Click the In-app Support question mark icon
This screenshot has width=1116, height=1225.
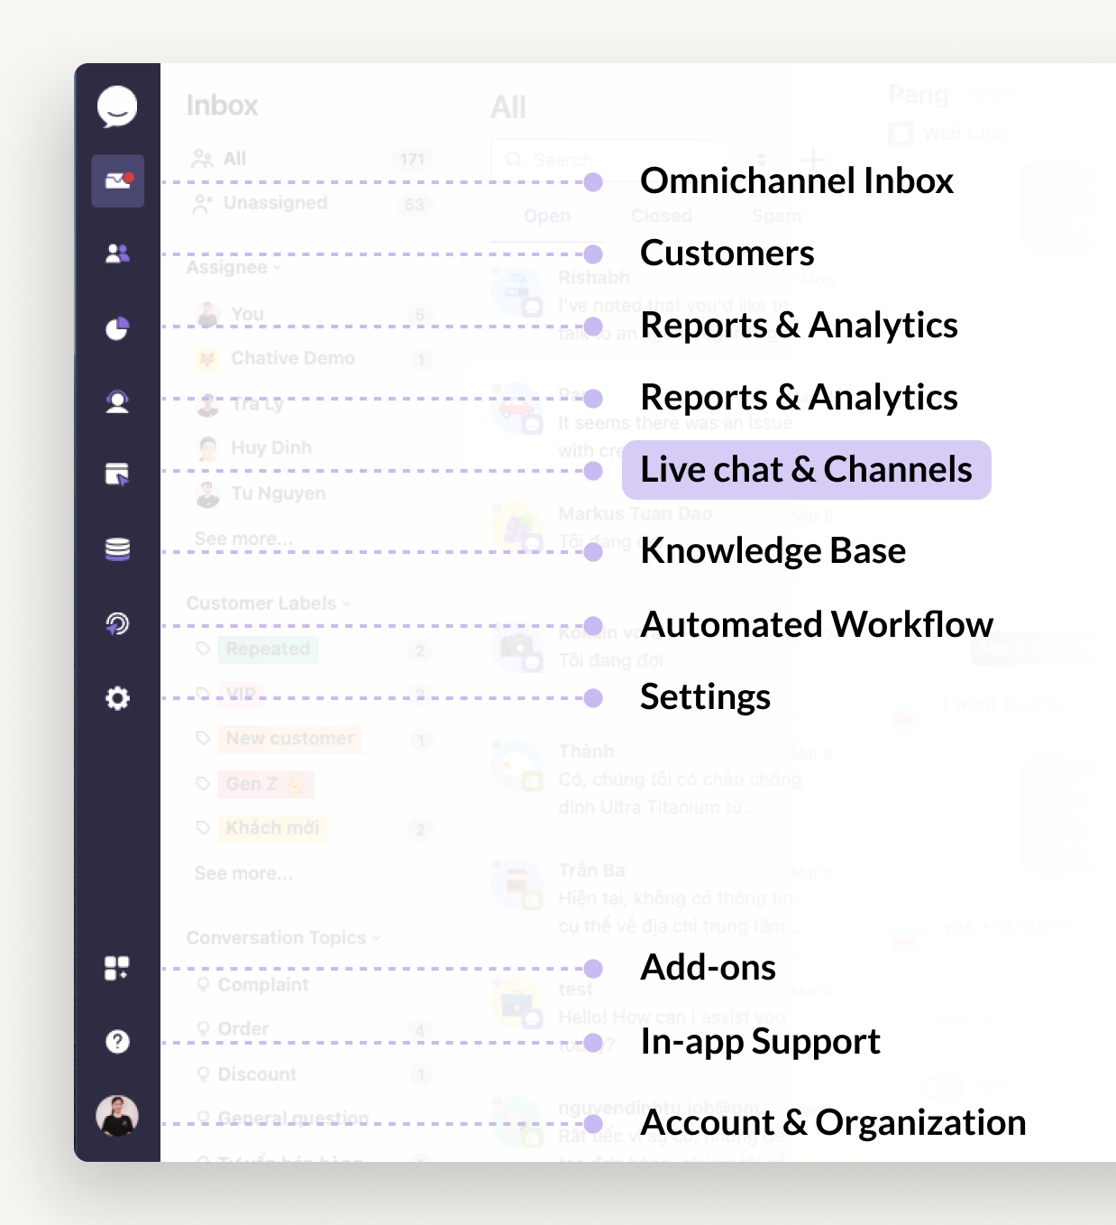click(x=117, y=1042)
